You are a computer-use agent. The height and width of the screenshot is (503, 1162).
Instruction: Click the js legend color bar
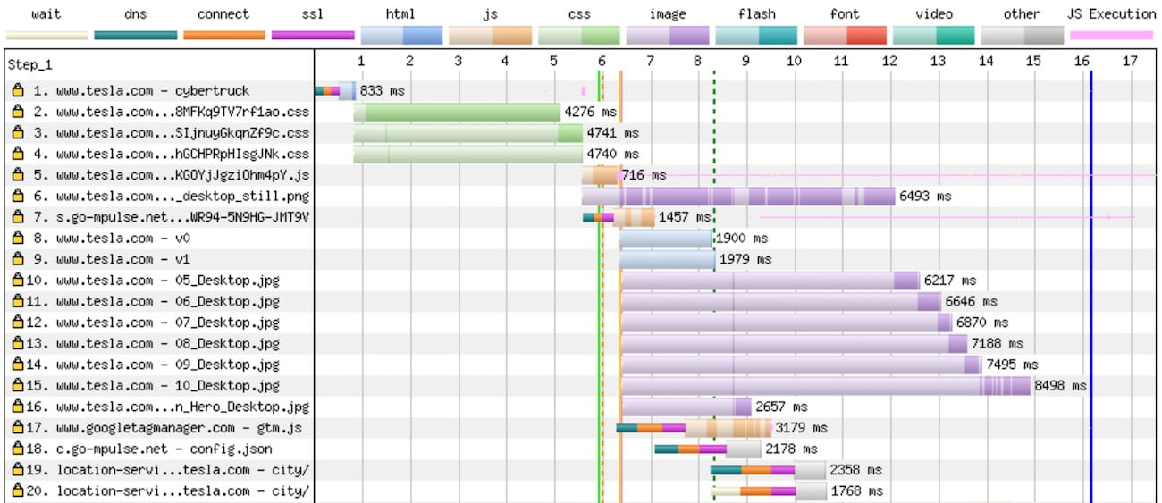pos(490,35)
